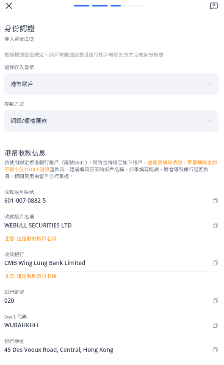This screenshot has height=365, width=224.
Task: Click the 港幣收款信息 section heading
Action: point(25,153)
